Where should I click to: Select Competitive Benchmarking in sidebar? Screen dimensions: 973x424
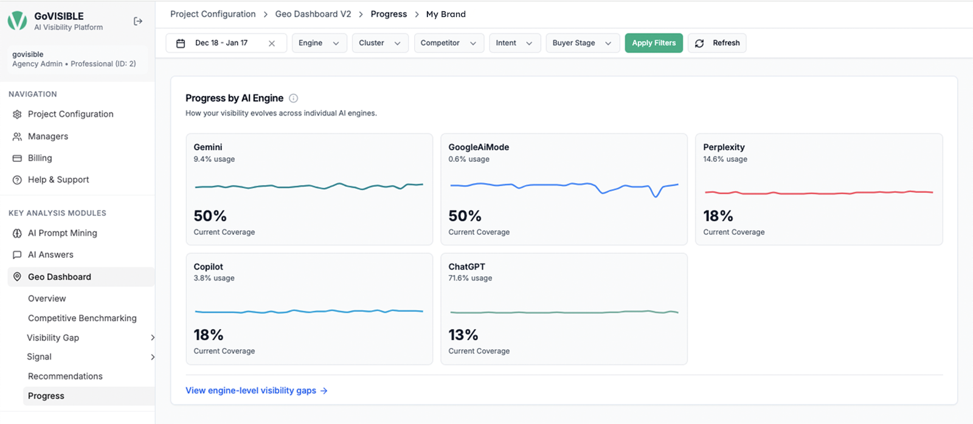point(82,318)
